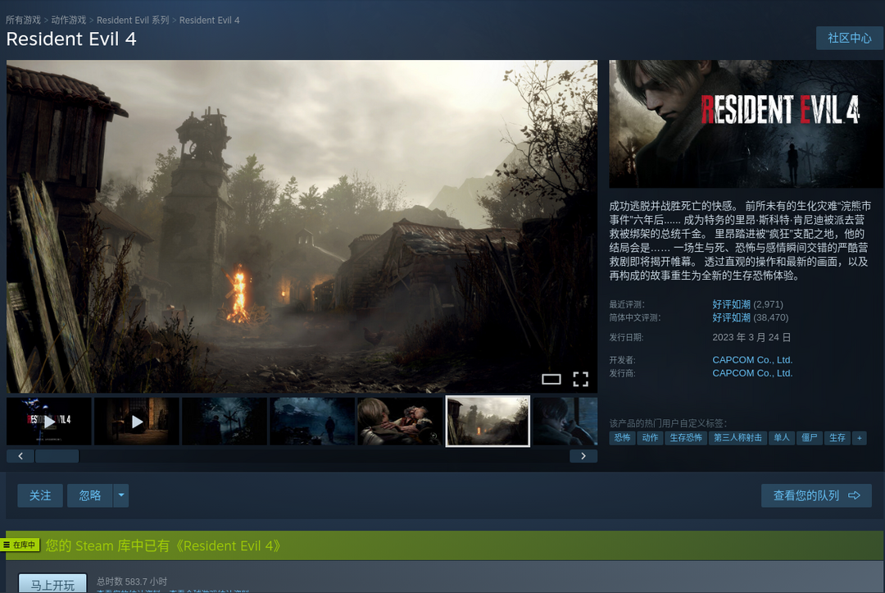Click the 最近评测 label
Screen dimensions: 885x593
pos(627,304)
